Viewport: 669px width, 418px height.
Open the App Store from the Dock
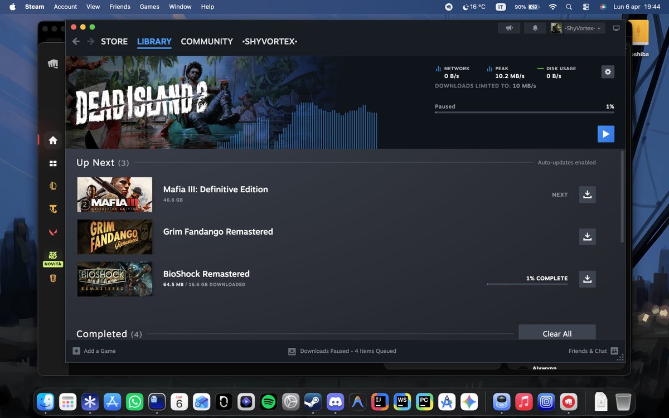click(112, 401)
